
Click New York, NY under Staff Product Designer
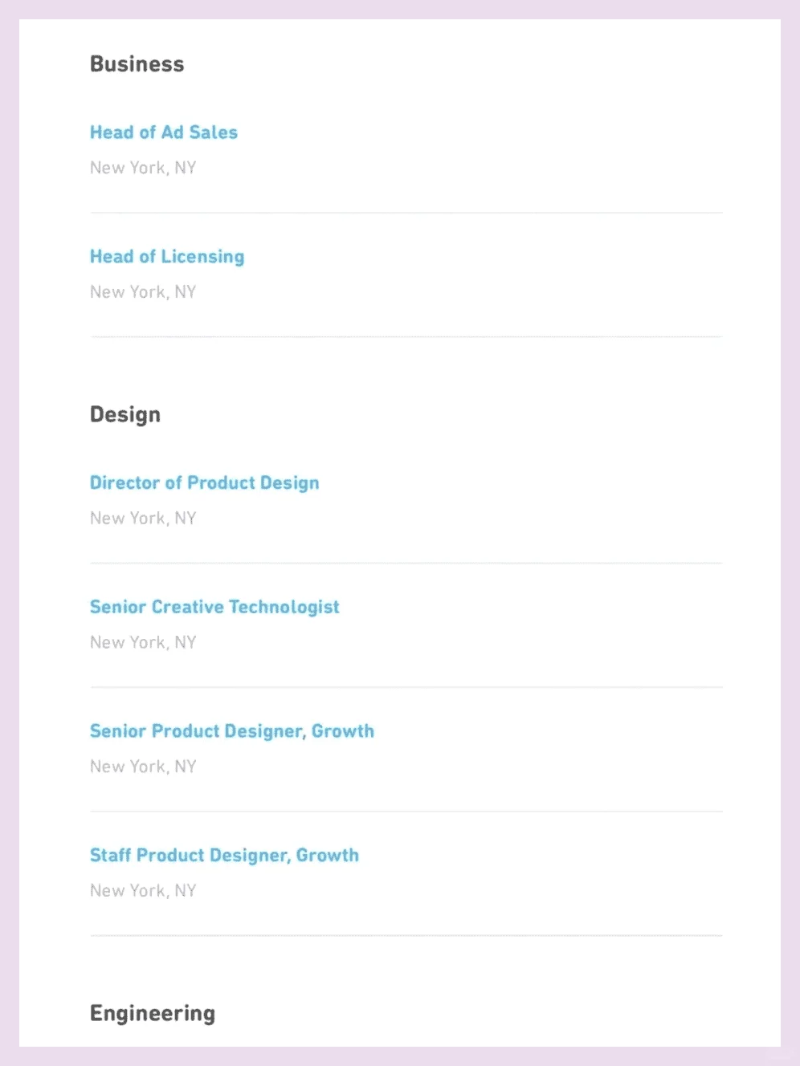[143, 891]
